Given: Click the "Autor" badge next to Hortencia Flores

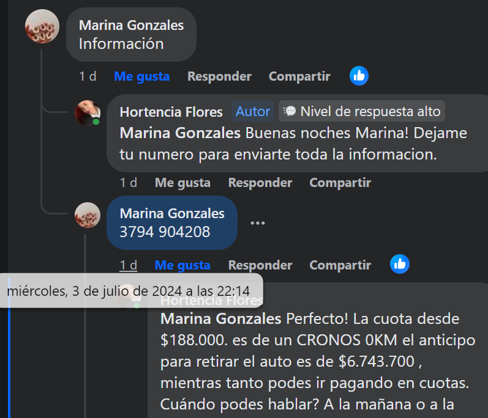Looking at the screenshot, I should click(x=253, y=111).
